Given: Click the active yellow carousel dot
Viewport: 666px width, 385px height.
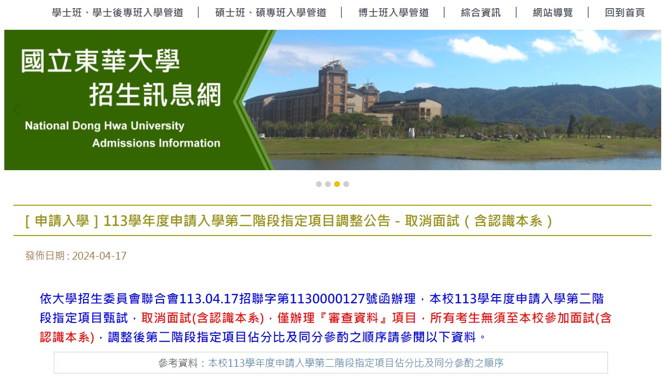Looking at the screenshot, I should pyautogui.click(x=337, y=184).
